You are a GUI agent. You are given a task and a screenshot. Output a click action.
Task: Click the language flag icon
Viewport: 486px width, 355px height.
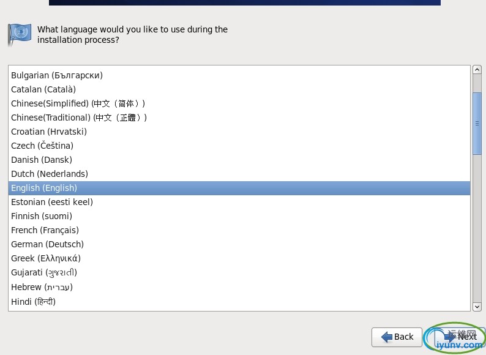(x=19, y=35)
